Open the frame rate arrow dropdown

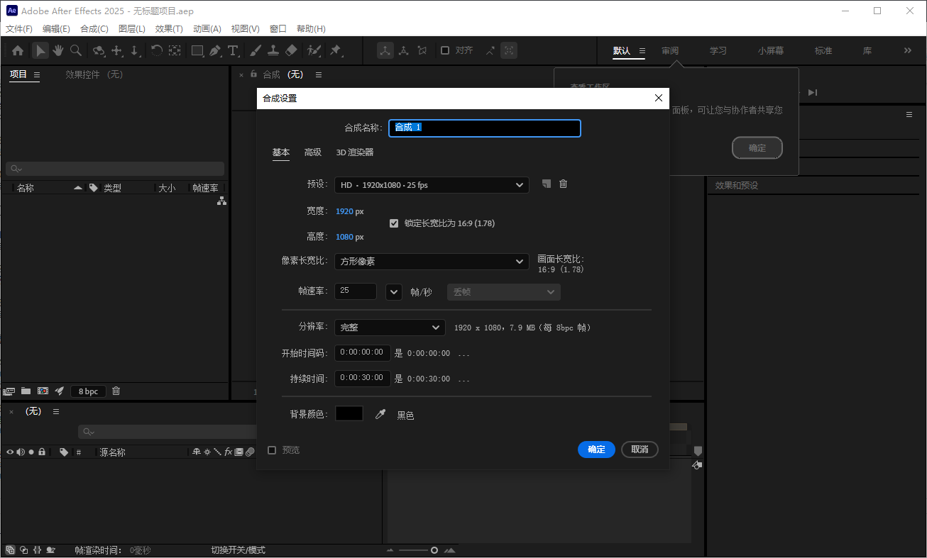[x=394, y=292]
